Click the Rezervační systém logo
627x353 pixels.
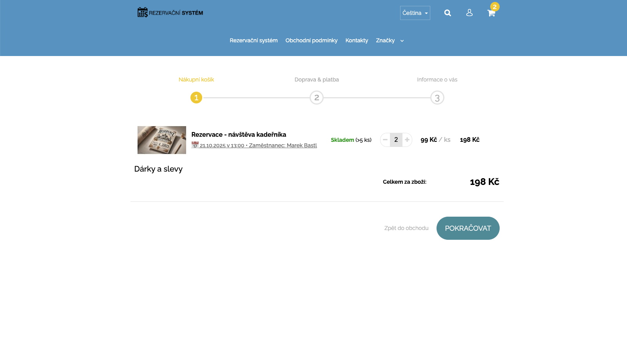[170, 13]
